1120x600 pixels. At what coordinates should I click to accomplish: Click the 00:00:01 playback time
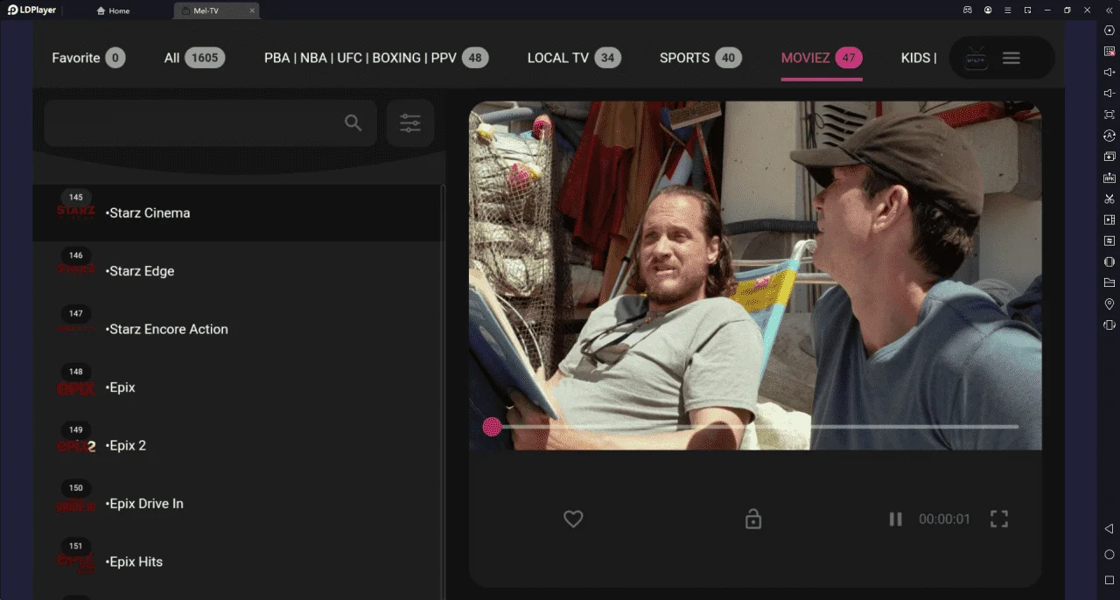[x=944, y=520]
